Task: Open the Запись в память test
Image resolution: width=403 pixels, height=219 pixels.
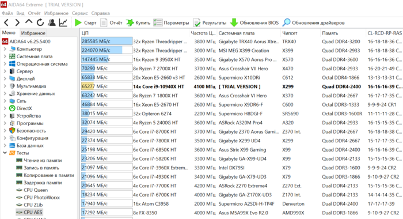Action: pyautogui.click(x=37, y=168)
